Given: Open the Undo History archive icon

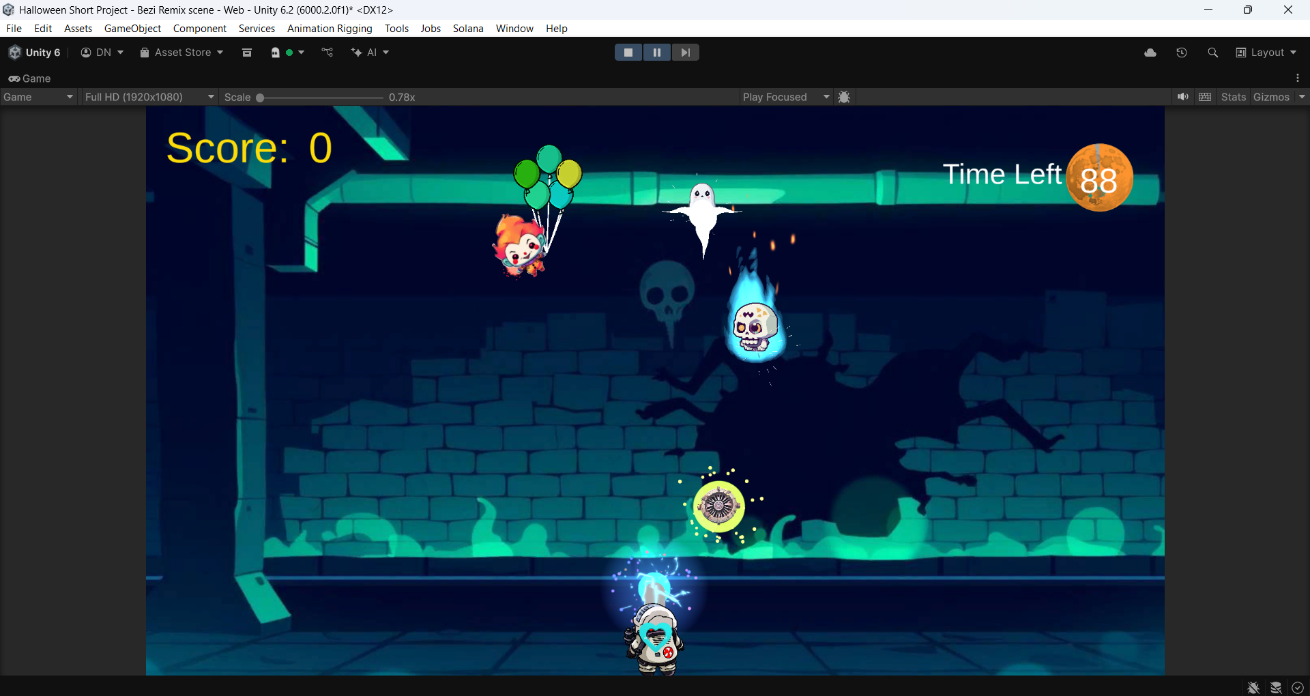Looking at the screenshot, I should click(247, 52).
